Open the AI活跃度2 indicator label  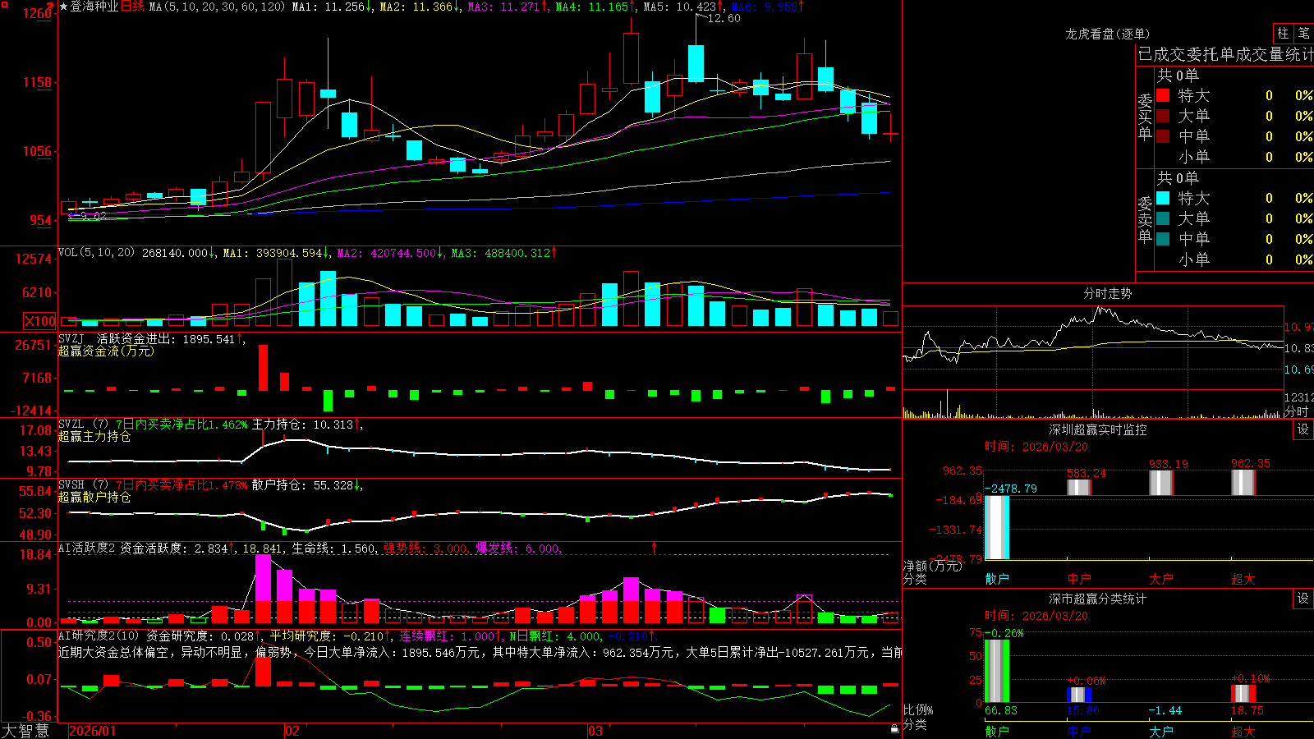[87, 548]
